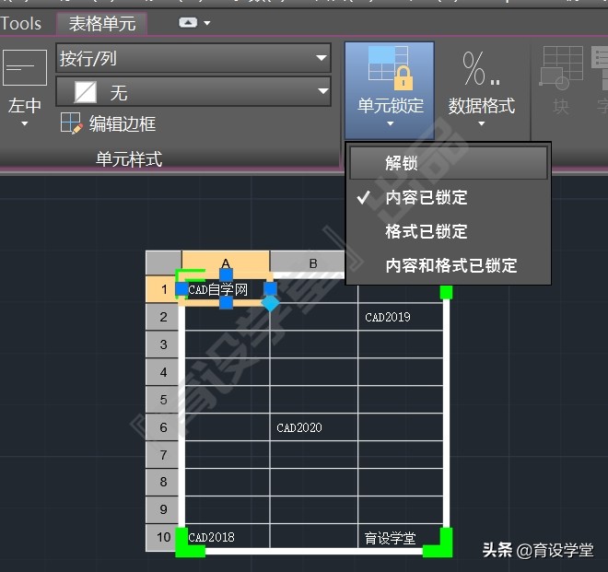This screenshot has width=608, height=572.
Task: Click the cell containing CAD自学网
Action: tap(226, 289)
